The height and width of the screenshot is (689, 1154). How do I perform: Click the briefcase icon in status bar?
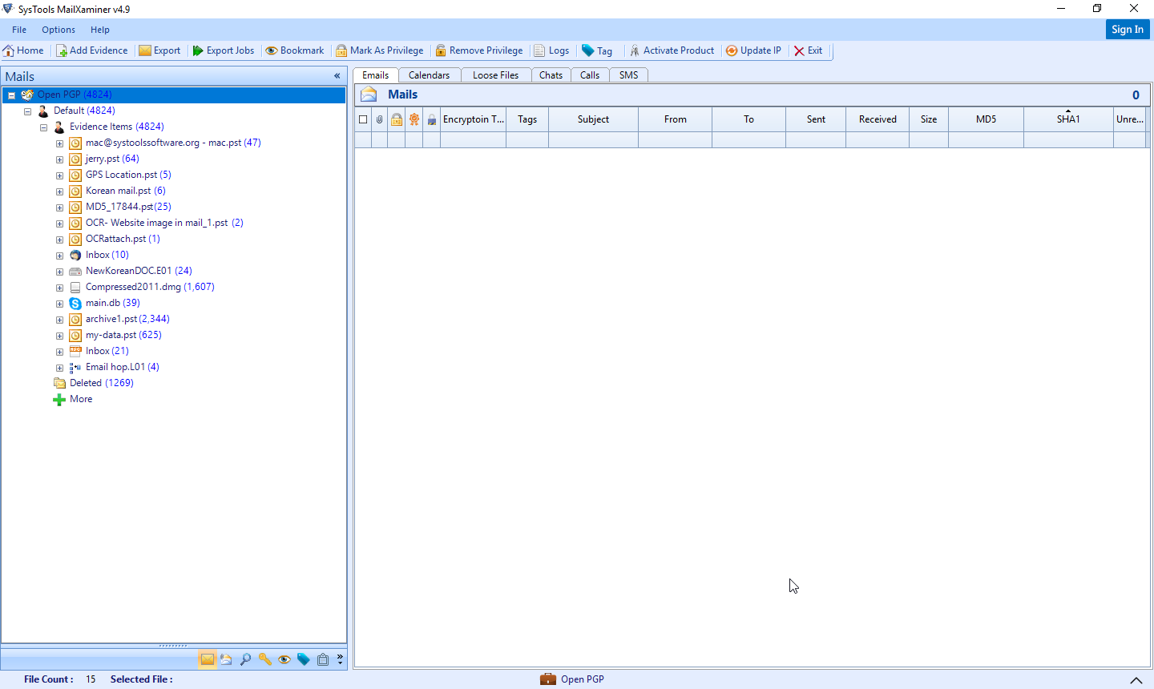548,679
